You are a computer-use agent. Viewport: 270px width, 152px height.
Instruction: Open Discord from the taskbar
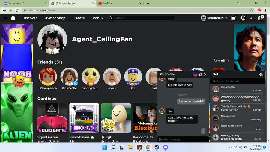[x=166, y=147]
